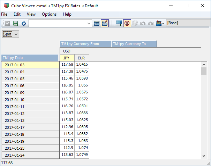The height and width of the screenshot is (166, 211).
Task: Click the grayed Commit checkmark icon
Action: [8, 23]
